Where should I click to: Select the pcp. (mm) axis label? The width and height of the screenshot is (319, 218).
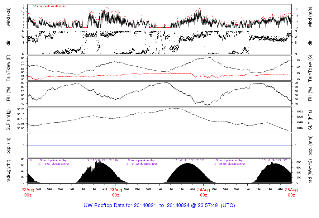[x=310, y=145]
